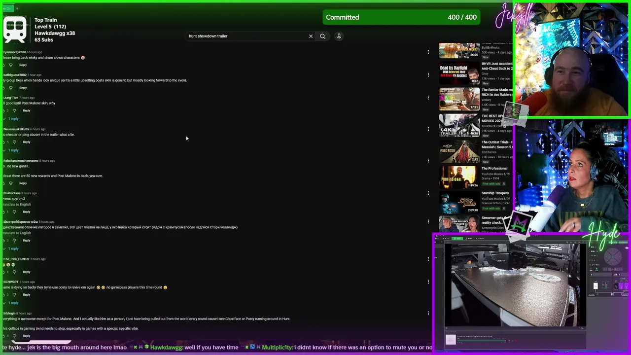631x355 pixels.
Task: Dislike sethlguess2002's comment about hands
Action: click(x=10, y=88)
